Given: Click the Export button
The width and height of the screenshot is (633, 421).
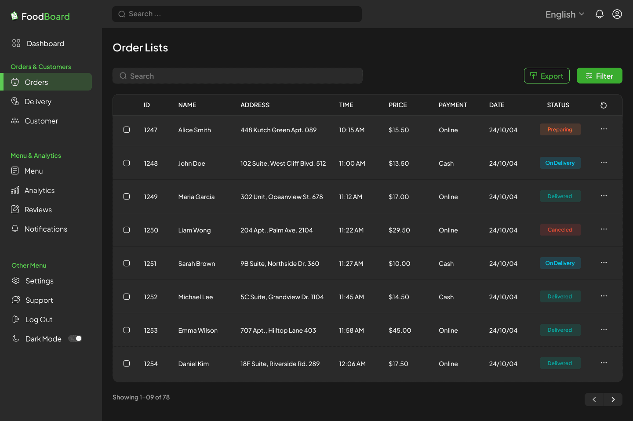Looking at the screenshot, I should pyautogui.click(x=546, y=76).
